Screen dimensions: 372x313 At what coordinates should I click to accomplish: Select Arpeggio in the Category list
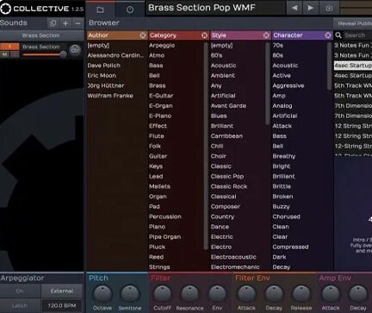coord(162,46)
